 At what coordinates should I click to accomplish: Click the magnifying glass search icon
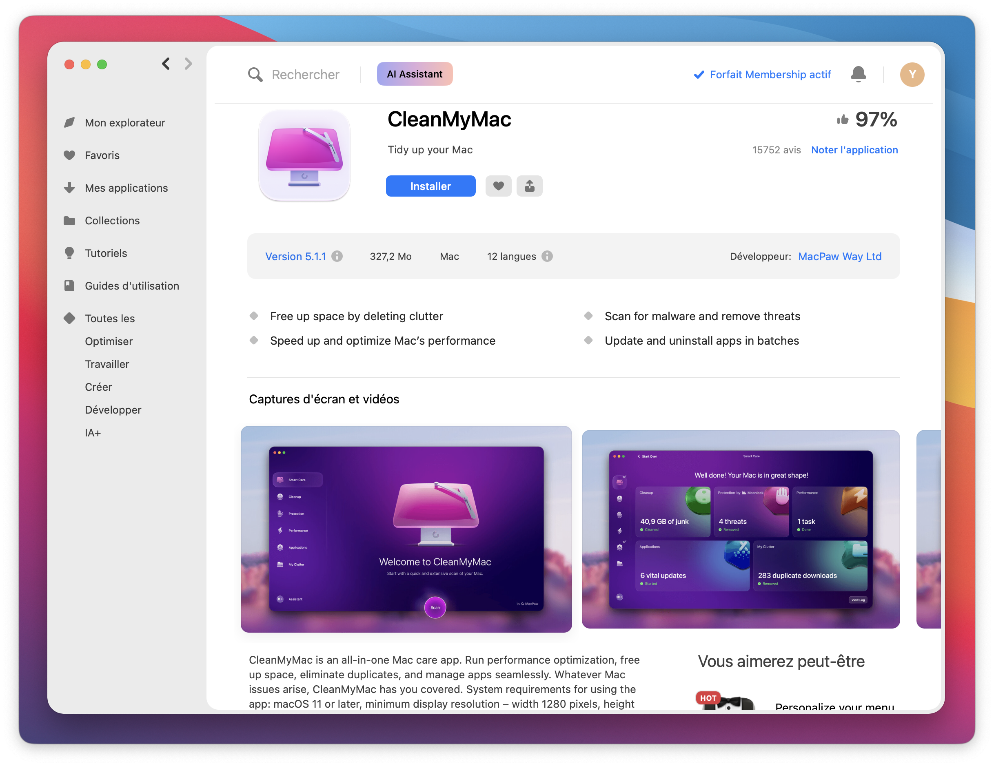(x=255, y=75)
